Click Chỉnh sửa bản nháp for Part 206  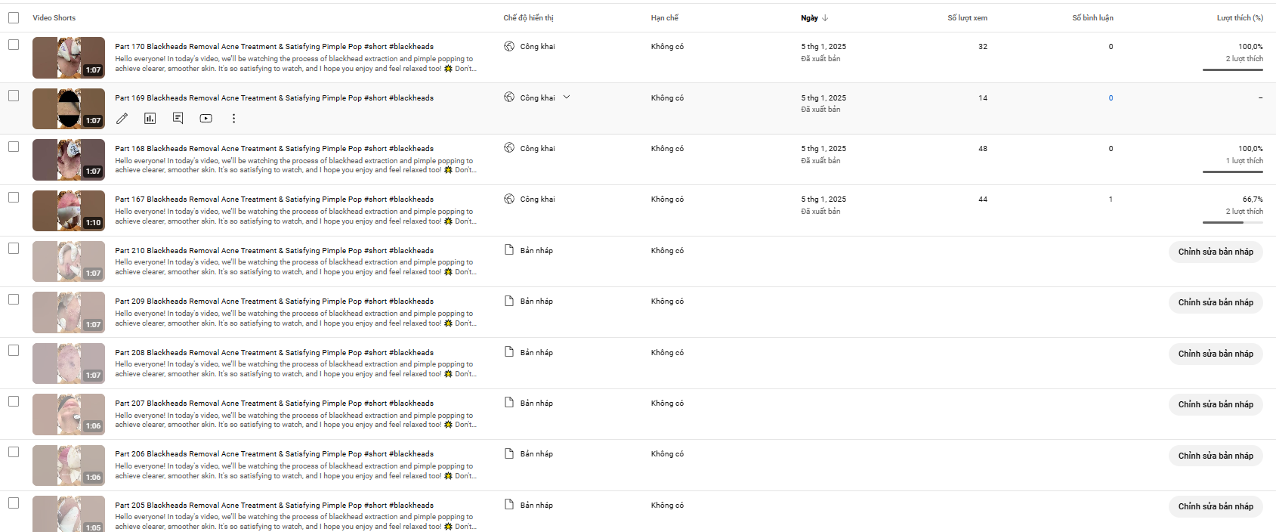pos(1215,456)
